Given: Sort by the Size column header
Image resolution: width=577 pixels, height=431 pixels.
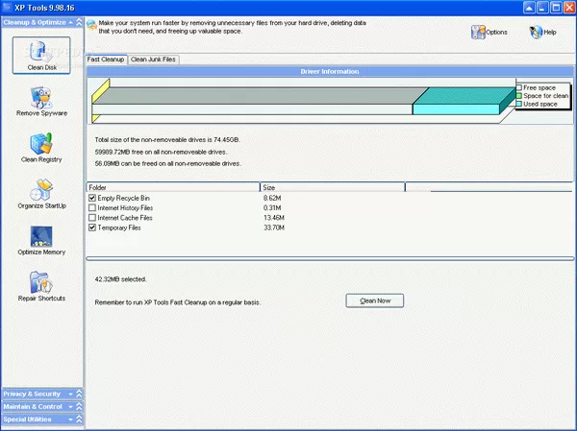Looking at the screenshot, I should (333, 187).
